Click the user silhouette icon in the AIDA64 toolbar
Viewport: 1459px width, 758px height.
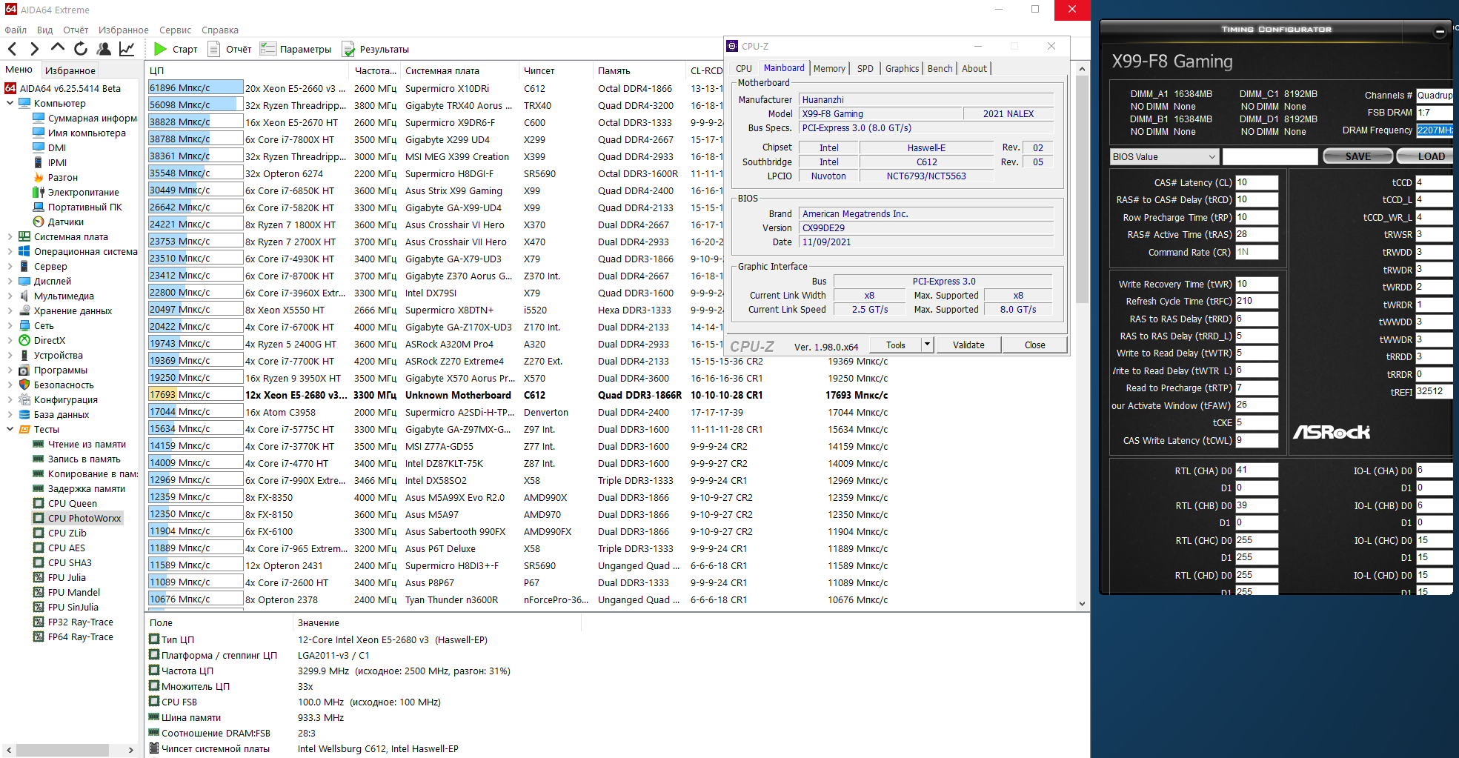coord(104,49)
